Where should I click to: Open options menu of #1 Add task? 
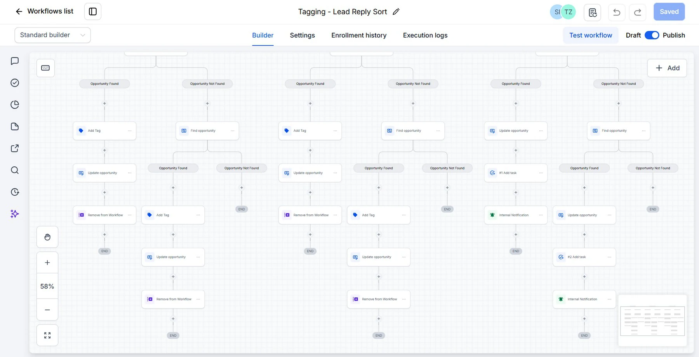click(541, 173)
